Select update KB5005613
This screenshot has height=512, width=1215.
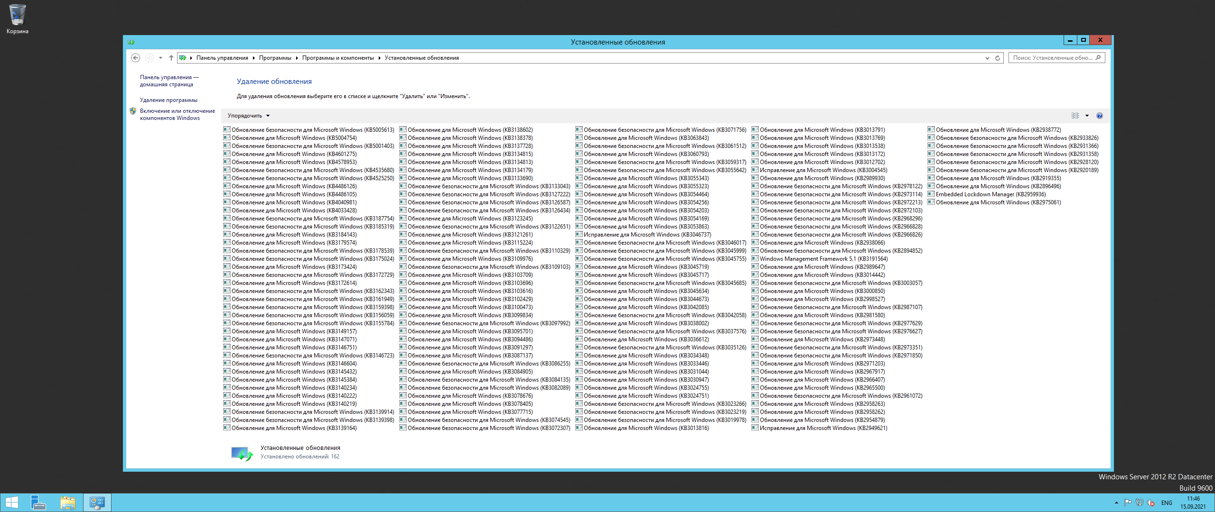coord(309,130)
